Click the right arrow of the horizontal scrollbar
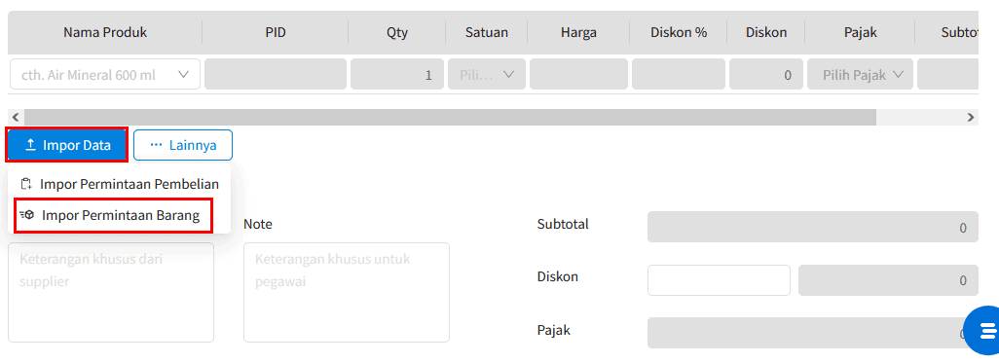 pos(971,117)
